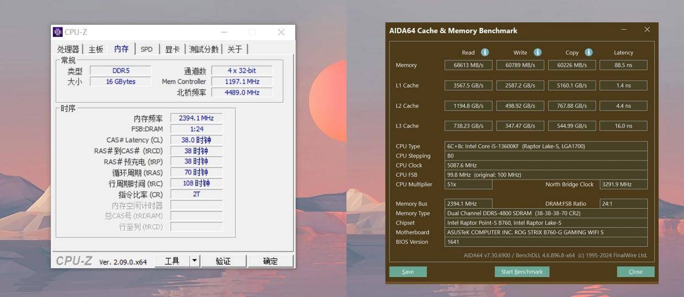The height and width of the screenshot is (297, 684).
Task: Click Mem Controller value 1197.1 MHz
Action: click(242, 81)
